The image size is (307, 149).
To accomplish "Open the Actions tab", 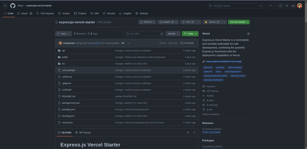I will pyautogui.click(x=64, y=13).
